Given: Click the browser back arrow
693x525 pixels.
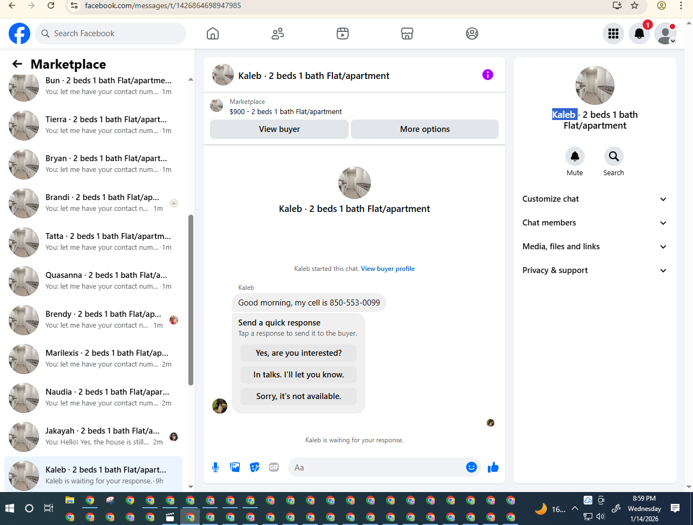Looking at the screenshot, I should click(12, 5).
